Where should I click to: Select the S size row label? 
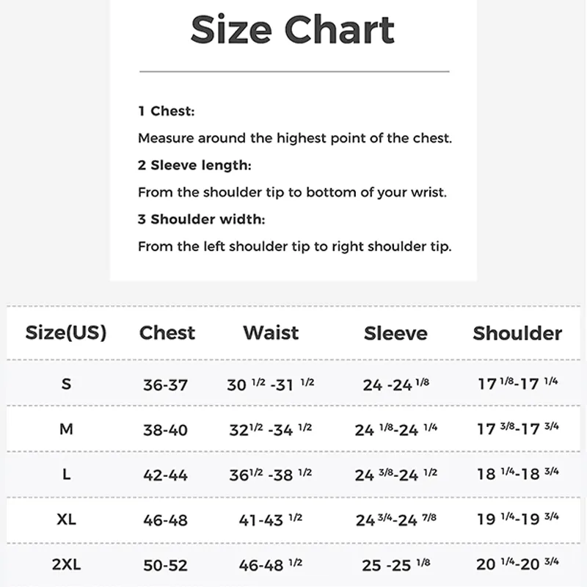coord(66,384)
